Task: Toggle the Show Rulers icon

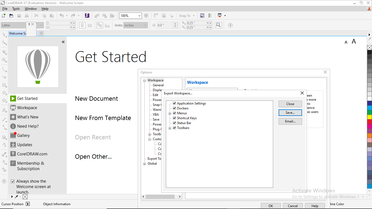Action: tap(156, 16)
